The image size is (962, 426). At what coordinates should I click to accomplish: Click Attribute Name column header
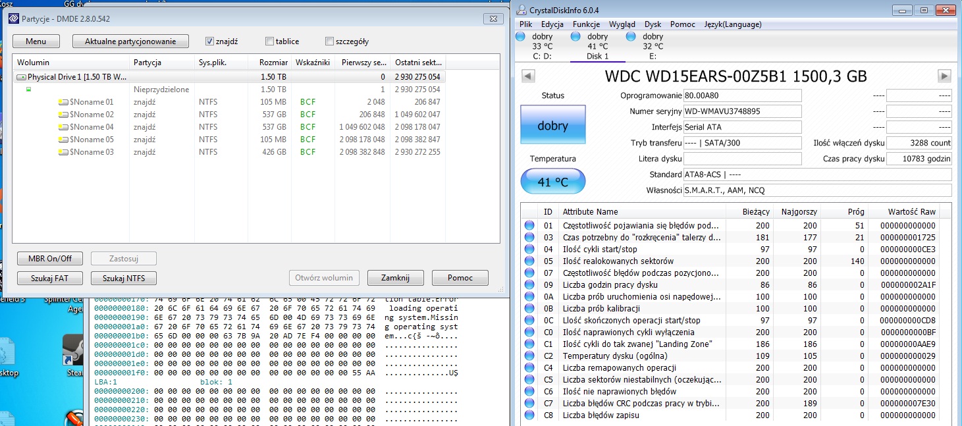pos(642,211)
